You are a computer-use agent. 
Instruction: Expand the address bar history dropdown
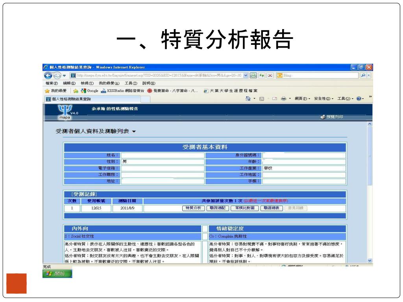pyautogui.click(x=246, y=75)
